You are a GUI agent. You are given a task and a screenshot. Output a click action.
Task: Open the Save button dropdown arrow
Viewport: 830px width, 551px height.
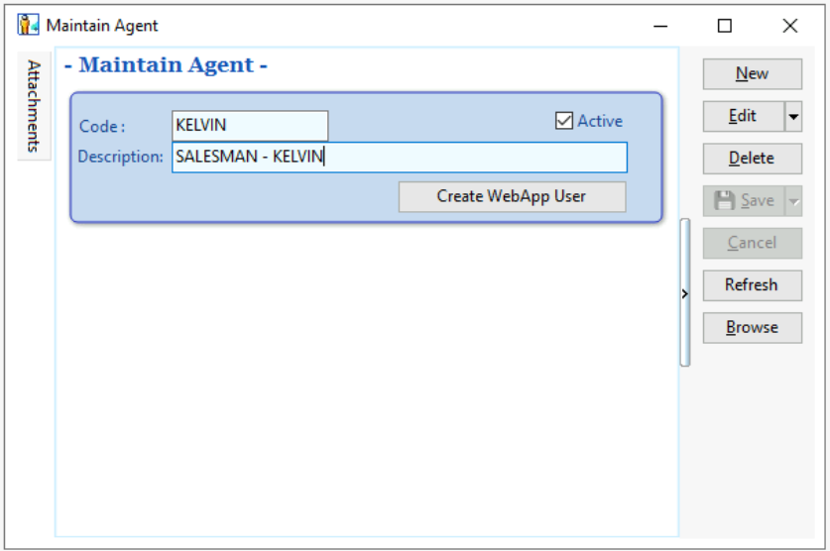click(793, 200)
